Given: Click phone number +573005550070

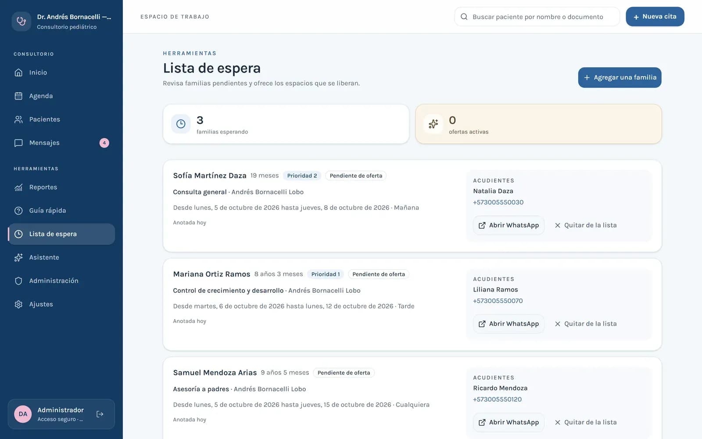Looking at the screenshot, I should pyautogui.click(x=498, y=301).
